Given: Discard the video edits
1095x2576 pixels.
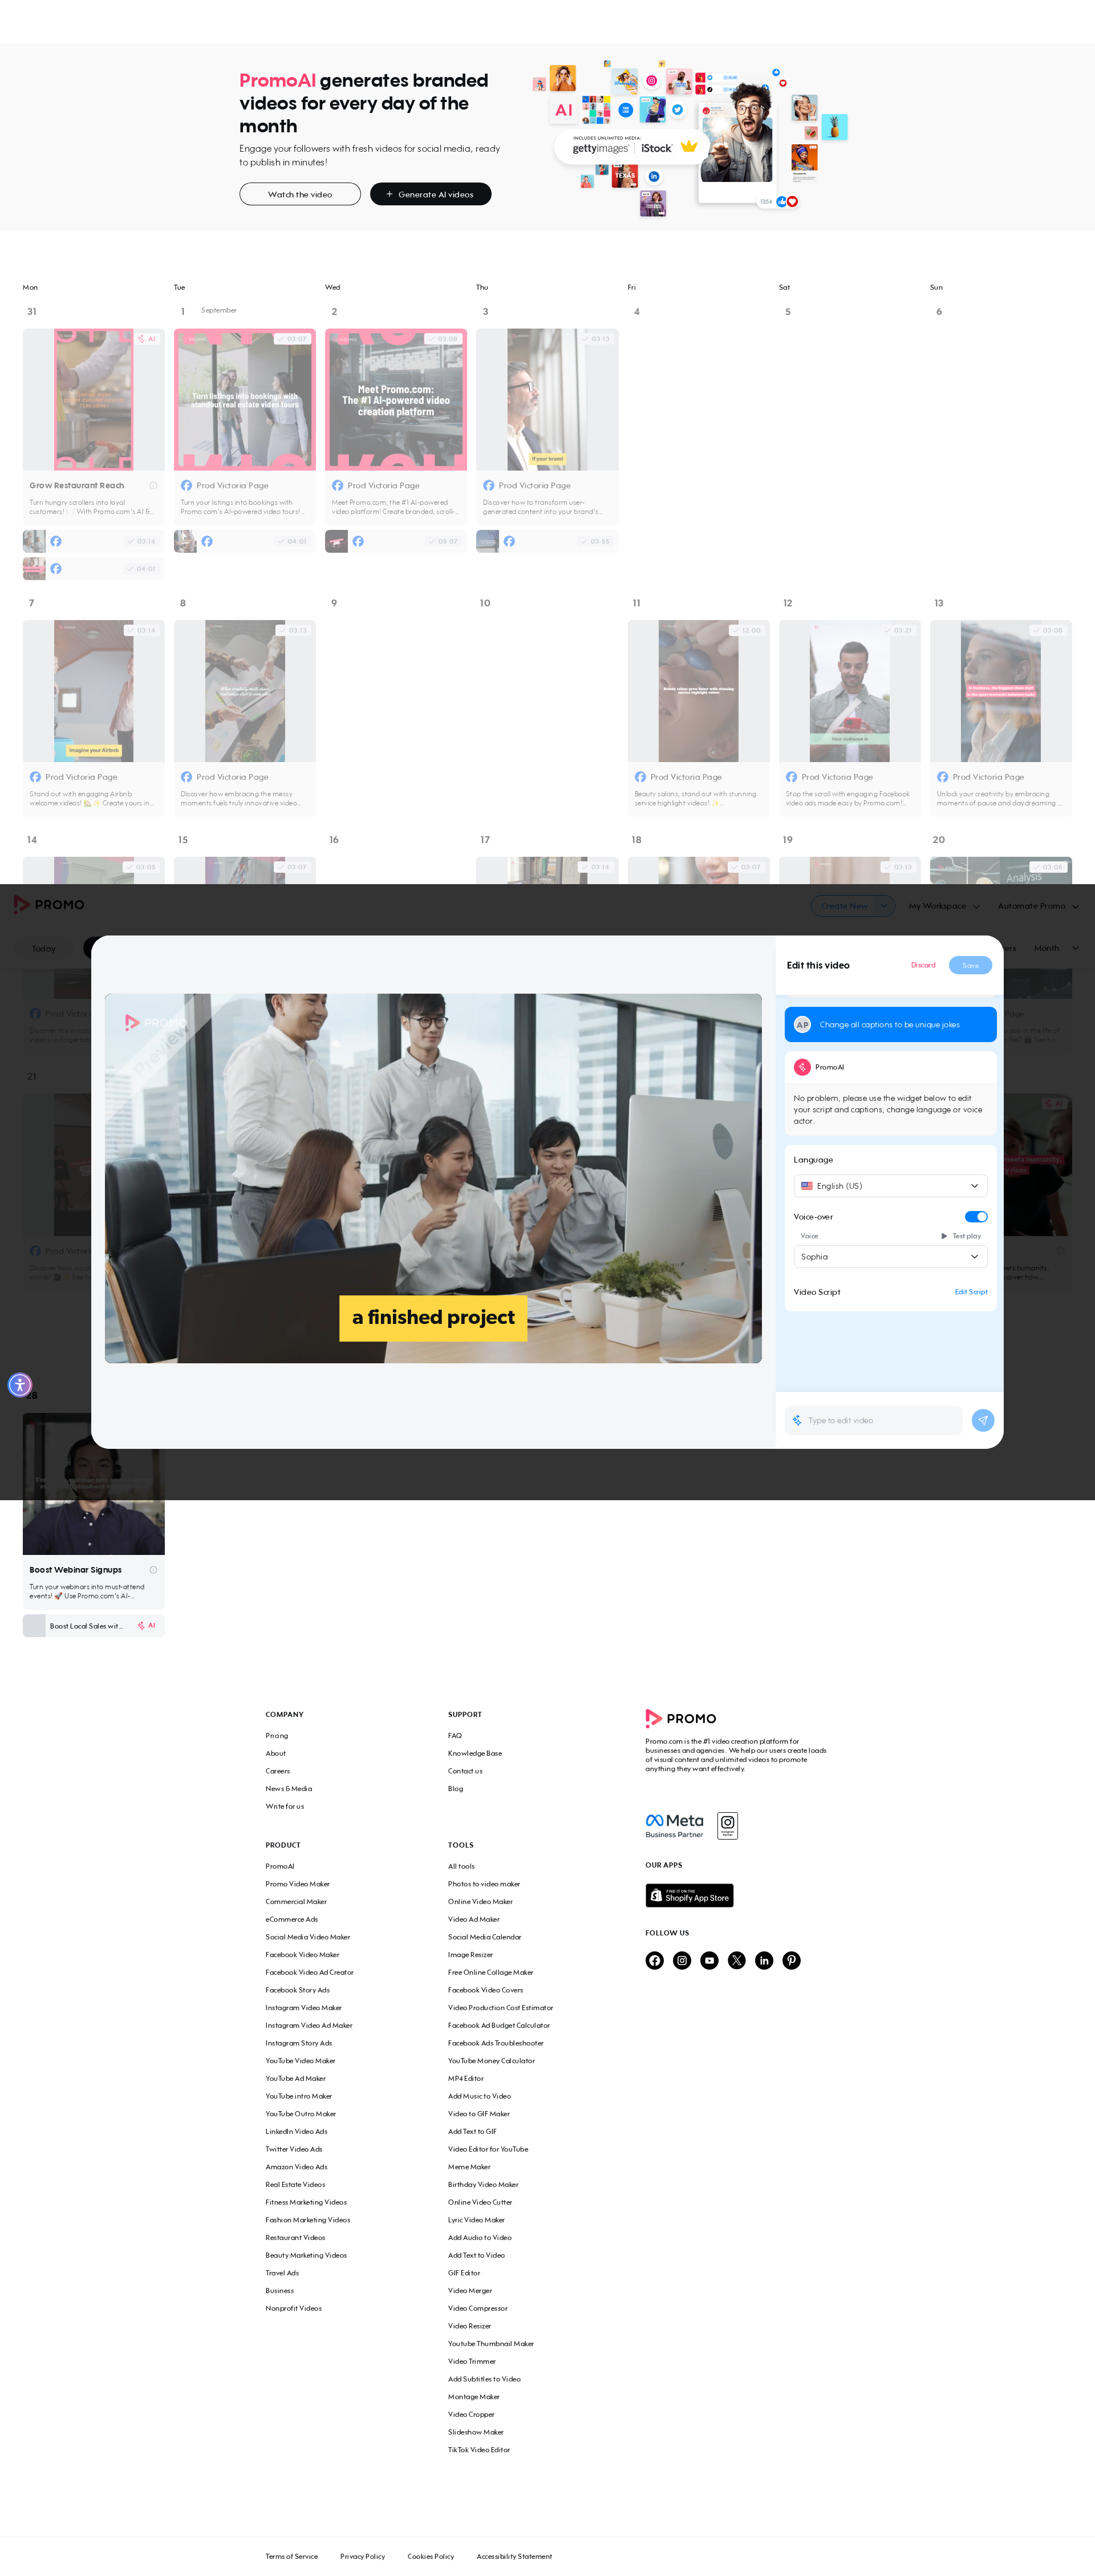Looking at the screenshot, I should pos(923,965).
